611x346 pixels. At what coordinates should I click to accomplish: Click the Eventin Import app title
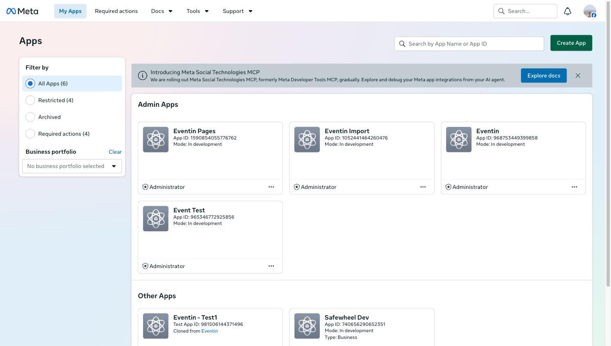point(347,131)
